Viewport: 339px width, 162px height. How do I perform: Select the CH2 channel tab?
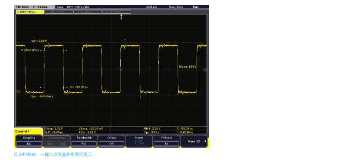click(59, 12)
